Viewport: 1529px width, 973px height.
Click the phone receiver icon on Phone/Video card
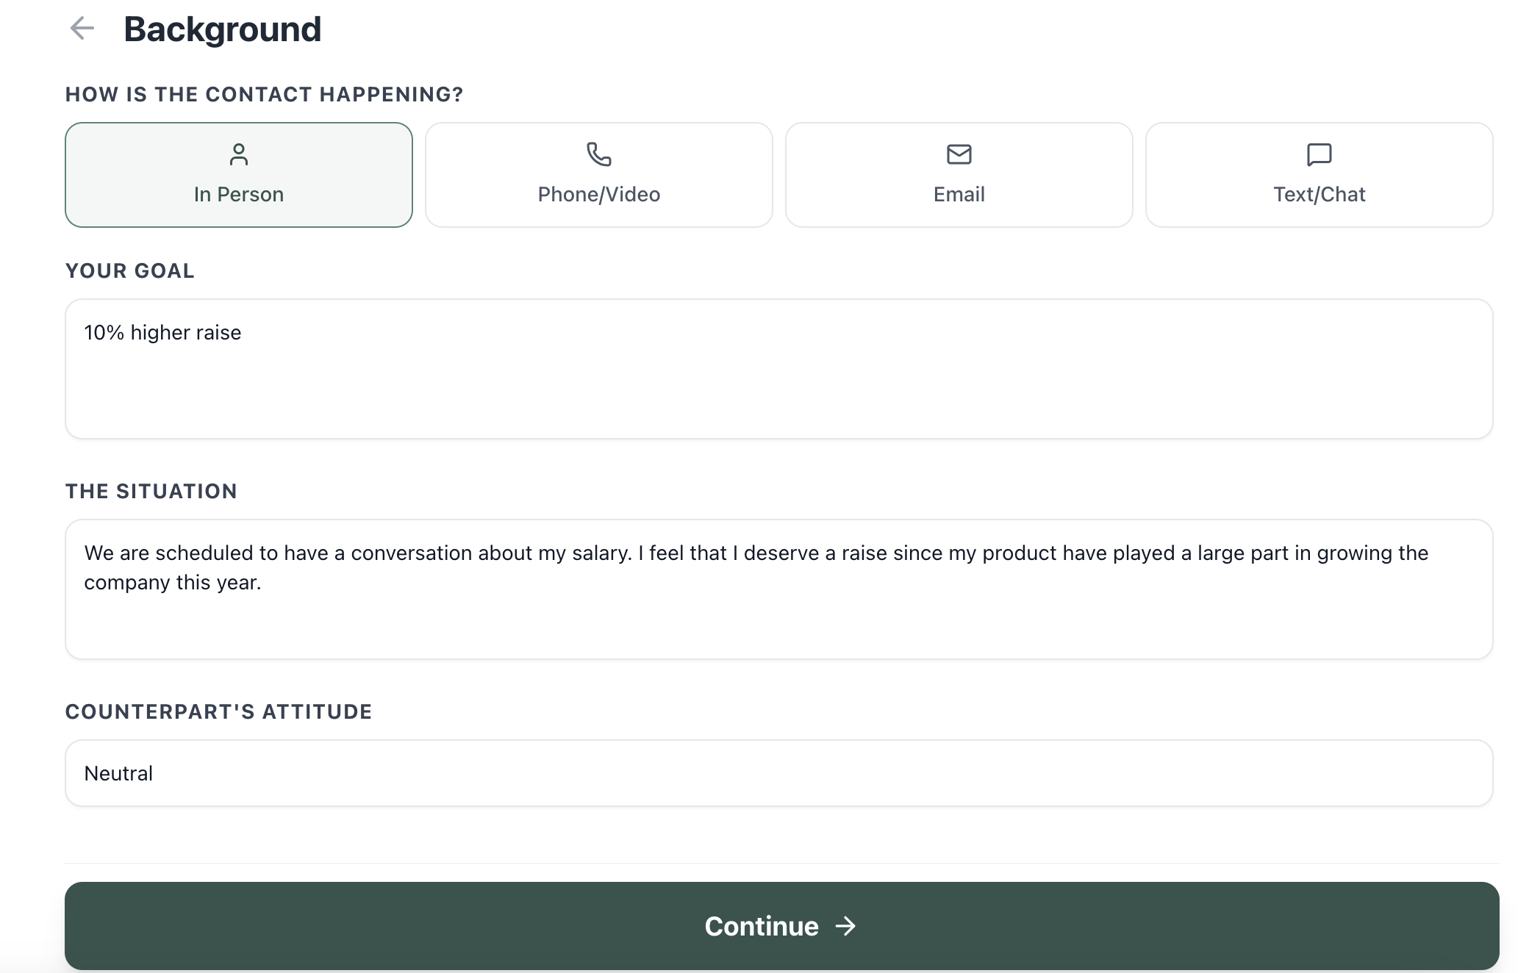pyautogui.click(x=598, y=155)
